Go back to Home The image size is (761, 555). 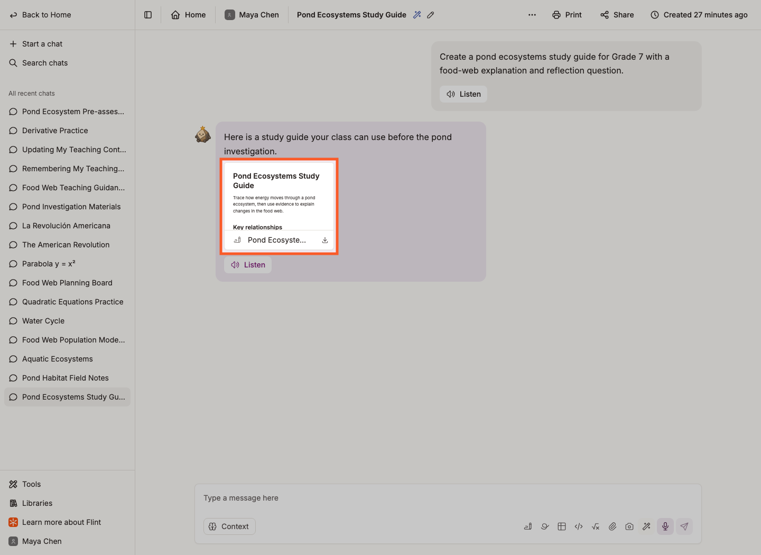point(41,15)
